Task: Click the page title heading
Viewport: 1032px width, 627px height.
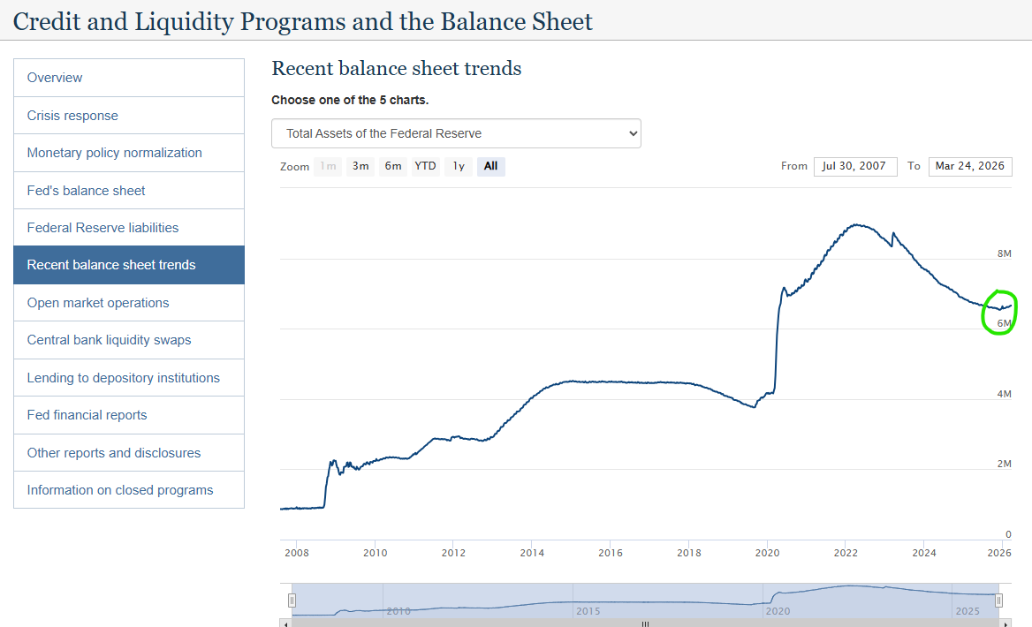Action: pyautogui.click(x=303, y=22)
